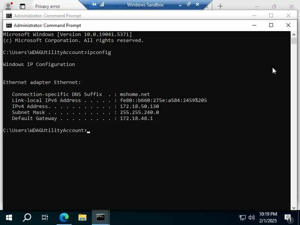Click Ethernet adapter Ethernet line
This screenshot has height=225, width=300.
pos(42,82)
